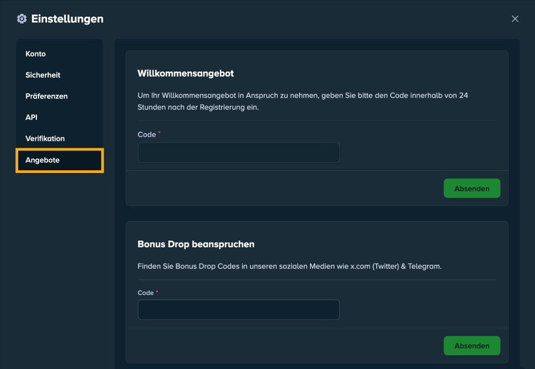Click the Code label in Willkommensangebot
Screen dimensions: 535x369
(147, 134)
